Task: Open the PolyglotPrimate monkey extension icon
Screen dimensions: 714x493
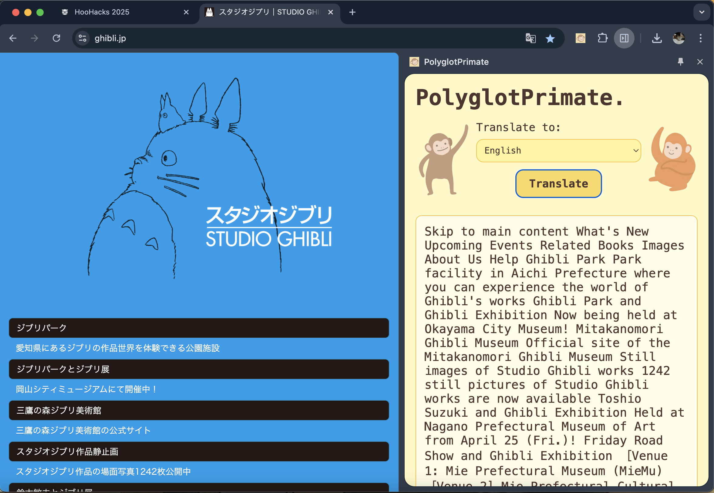Action: coord(580,38)
